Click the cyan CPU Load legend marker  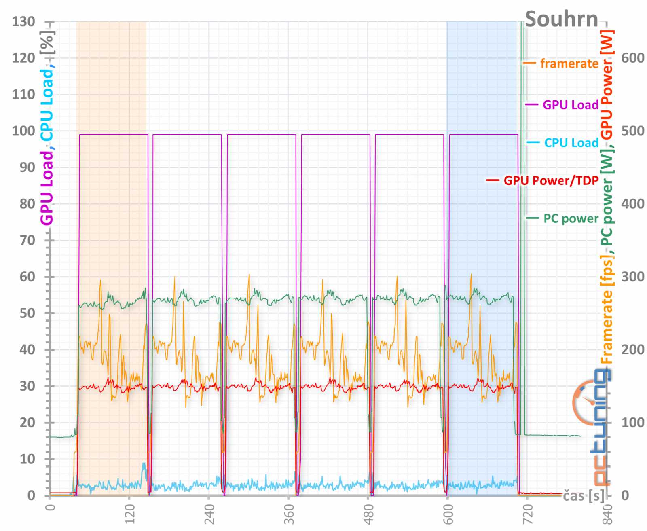[x=533, y=142]
